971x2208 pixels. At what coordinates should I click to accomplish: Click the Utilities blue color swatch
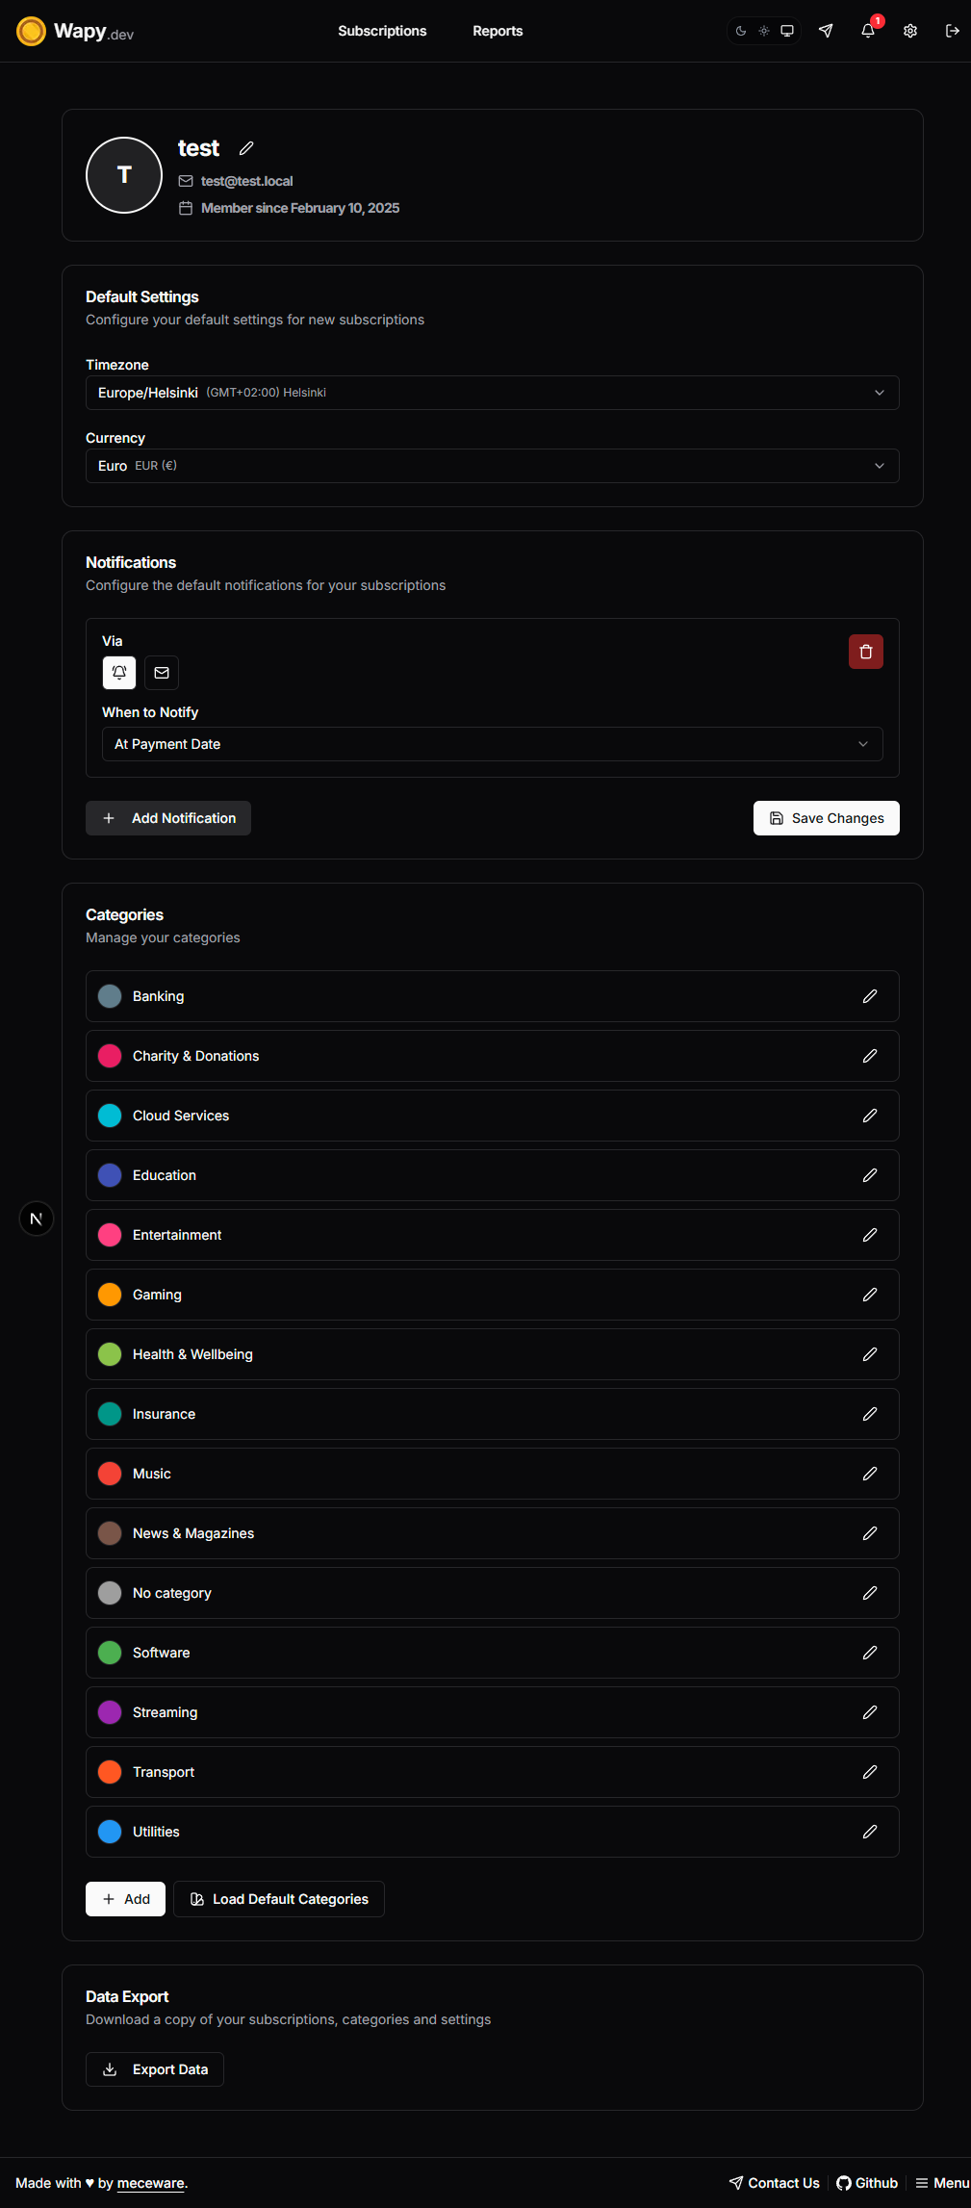pyautogui.click(x=110, y=1832)
